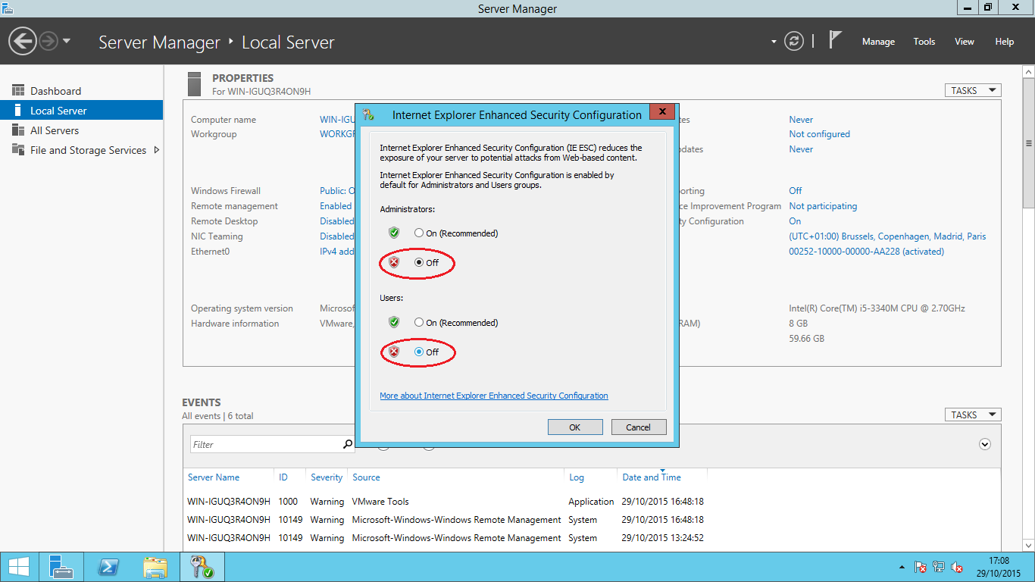Screen dimensions: 1035x582
Task: Close the IE Enhanced Security dialog
Action: pyautogui.click(x=661, y=112)
